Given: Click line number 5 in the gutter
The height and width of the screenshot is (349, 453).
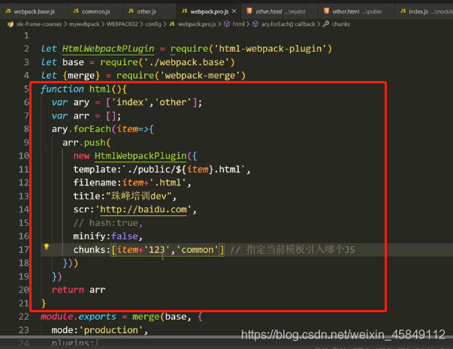Looking at the screenshot, I should [x=26, y=89].
